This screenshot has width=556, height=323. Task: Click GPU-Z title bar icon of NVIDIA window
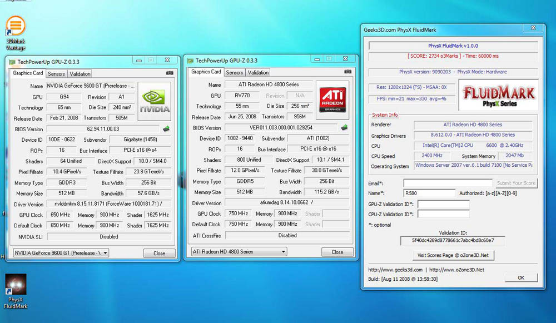(12, 62)
